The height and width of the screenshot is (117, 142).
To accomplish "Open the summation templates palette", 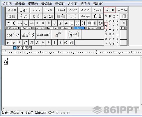I will click(x=49, y=16).
